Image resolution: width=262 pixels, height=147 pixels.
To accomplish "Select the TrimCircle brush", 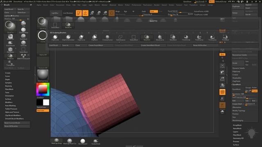I will (186, 38).
